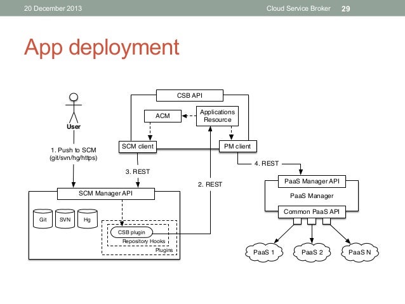Select the Hg repository cylinder
The width and height of the screenshot is (405, 304).
(x=88, y=219)
